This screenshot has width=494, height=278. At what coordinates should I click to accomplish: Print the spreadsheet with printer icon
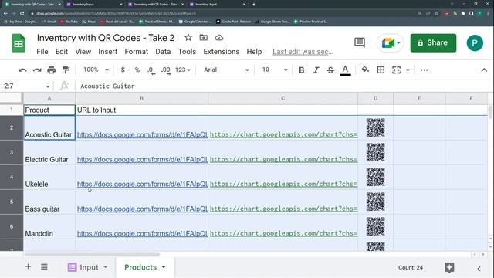52,70
